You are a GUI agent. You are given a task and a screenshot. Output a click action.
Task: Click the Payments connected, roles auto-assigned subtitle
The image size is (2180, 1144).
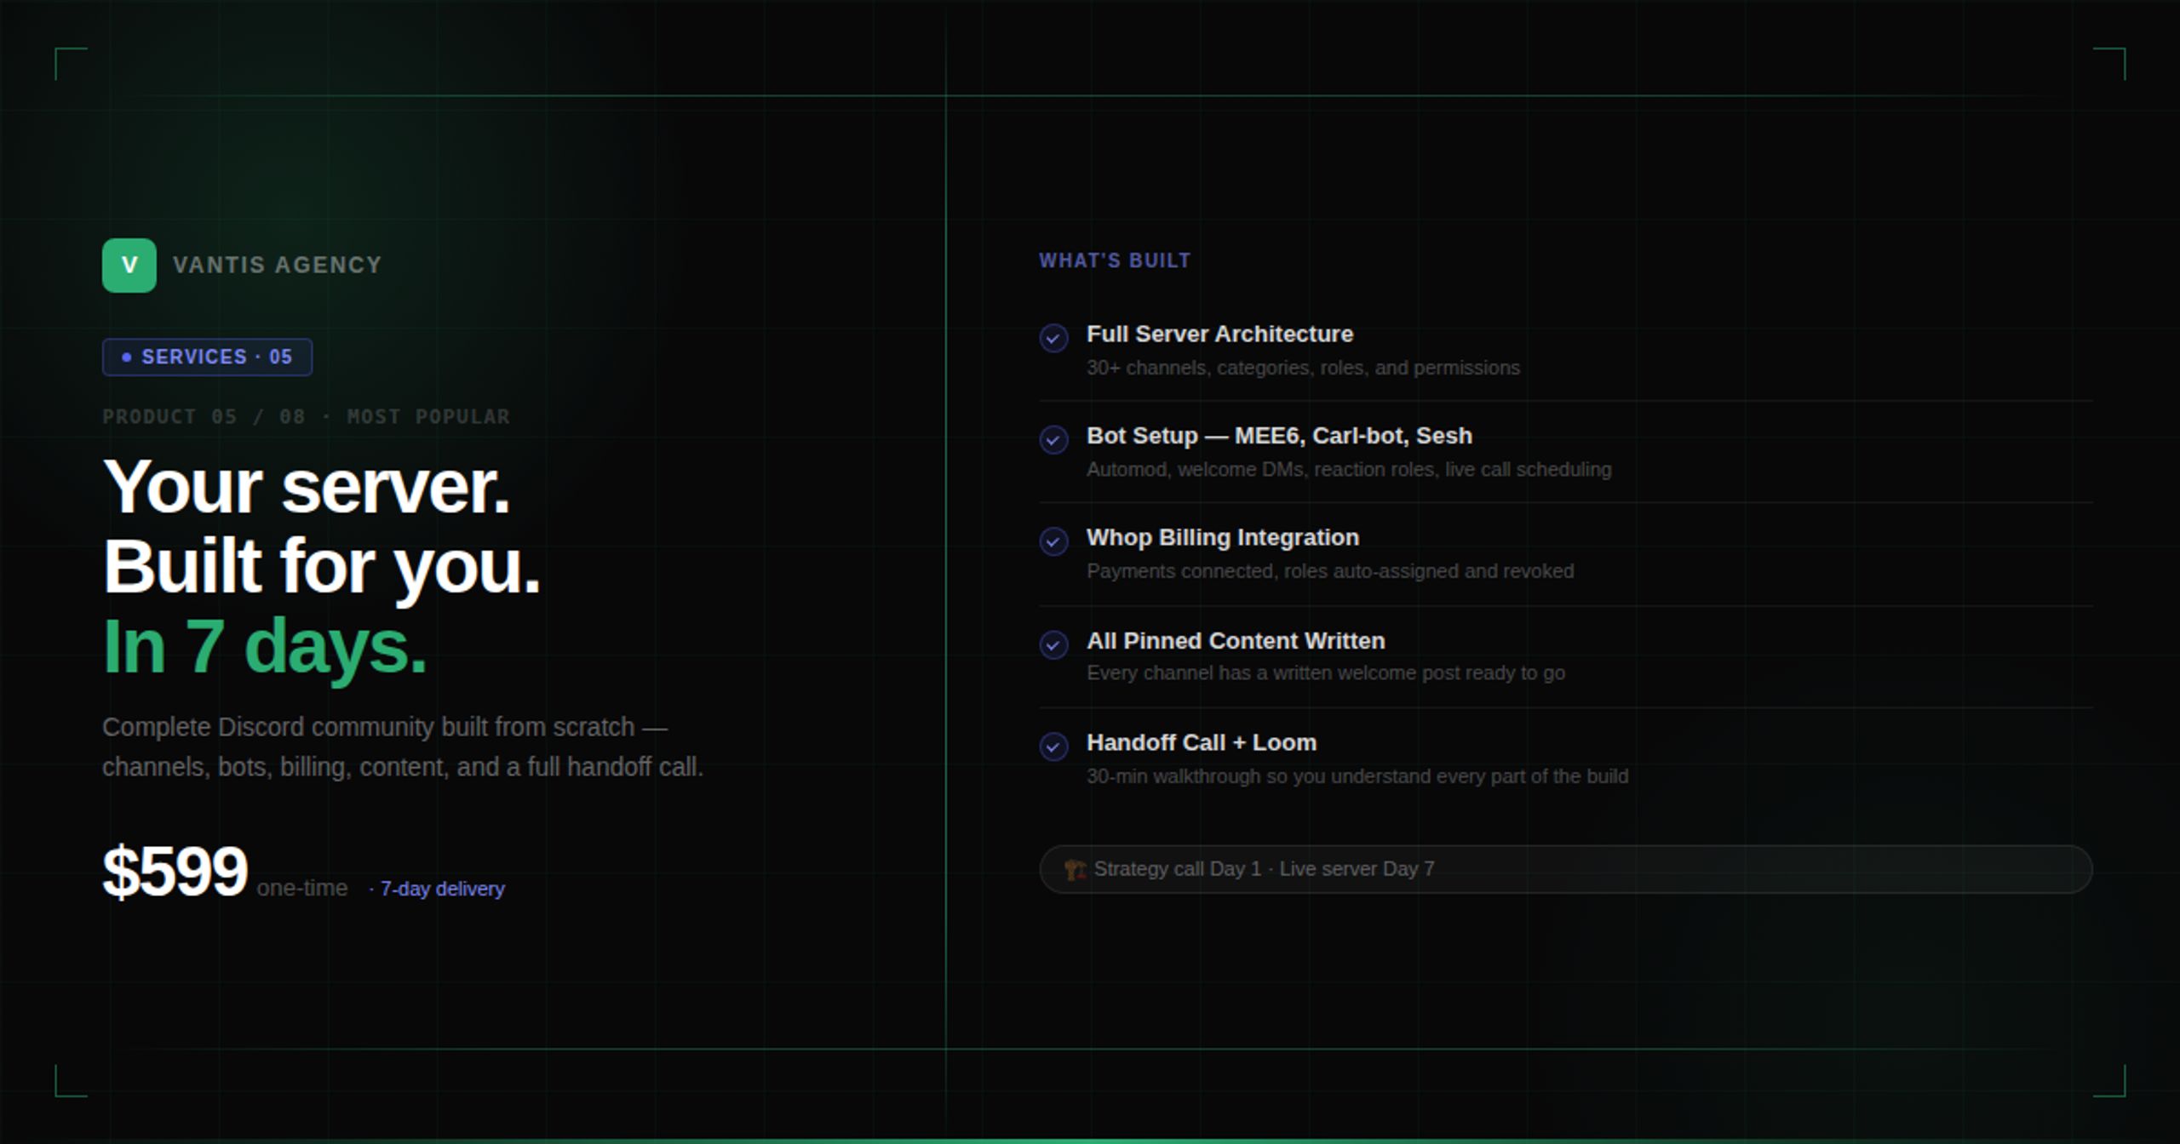coord(1330,571)
